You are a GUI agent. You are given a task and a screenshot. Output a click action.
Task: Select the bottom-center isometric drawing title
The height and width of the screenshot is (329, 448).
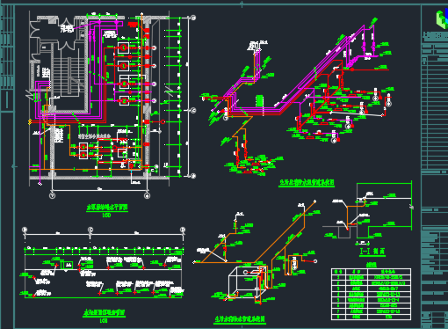click(x=240, y=318)
